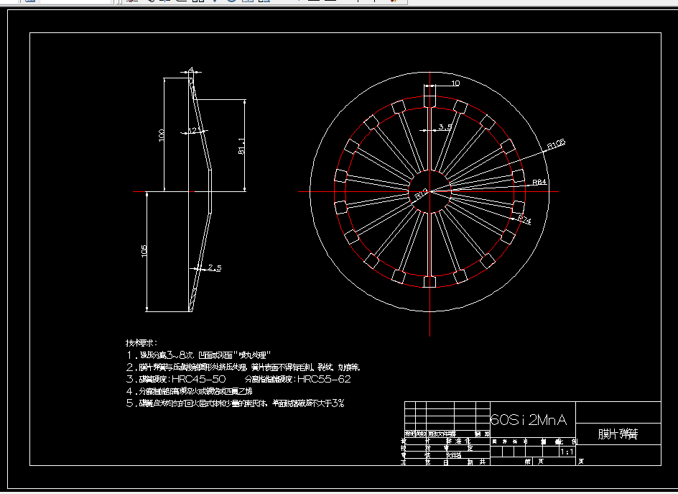Click technical requirement note number 5
The height and width of the screenshot is (494, 678).
click(x=130, y=403)
